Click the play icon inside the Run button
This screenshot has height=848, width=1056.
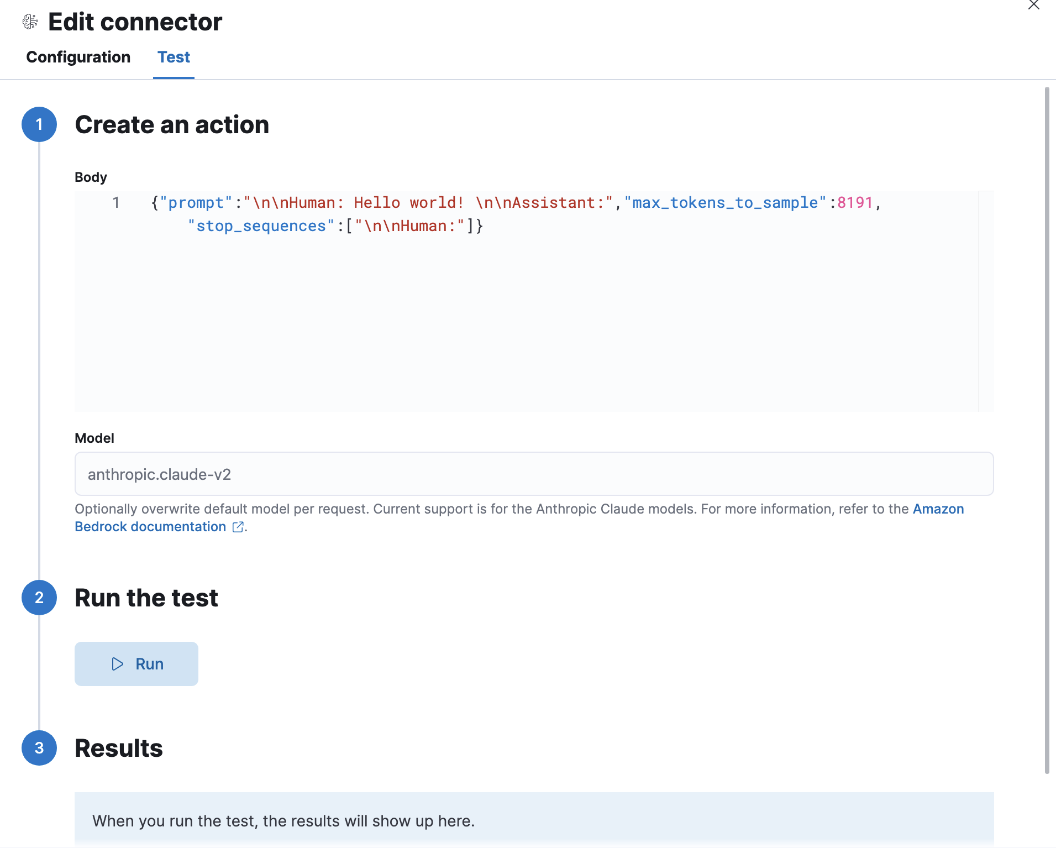[118, 664]
